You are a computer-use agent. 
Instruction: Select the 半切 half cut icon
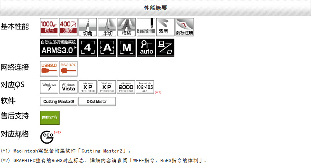[x=107, y=27]
